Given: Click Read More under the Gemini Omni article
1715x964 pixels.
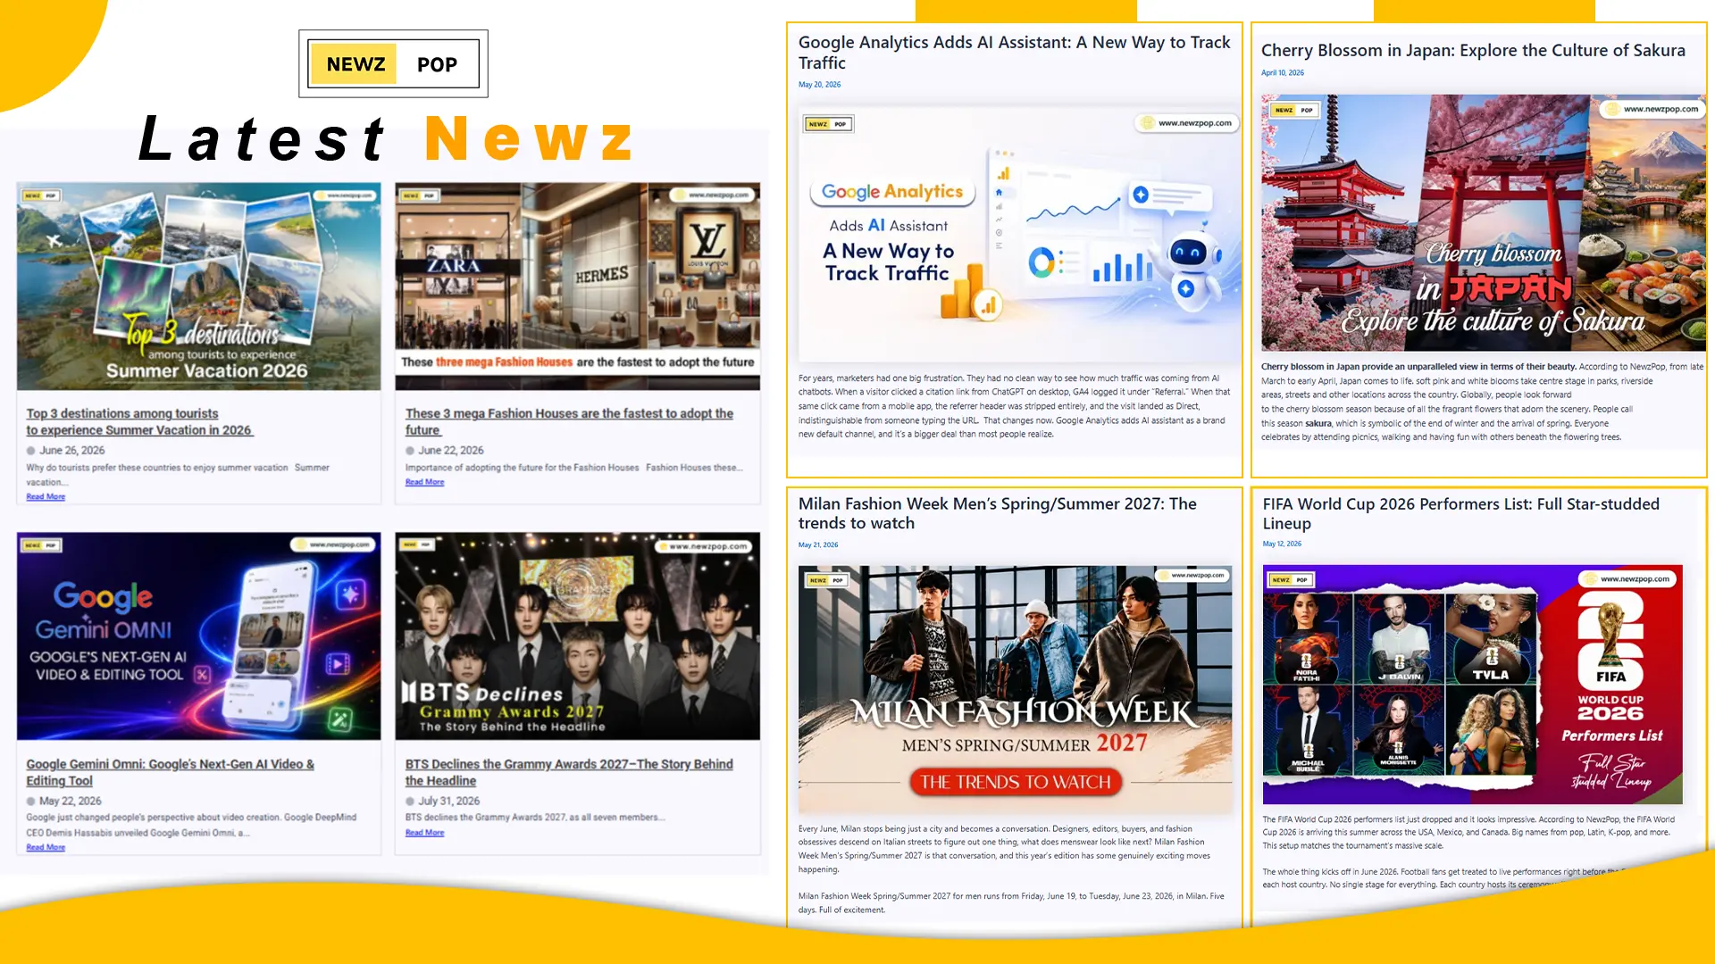Looking at the screenshot, I should coord(46,847).
